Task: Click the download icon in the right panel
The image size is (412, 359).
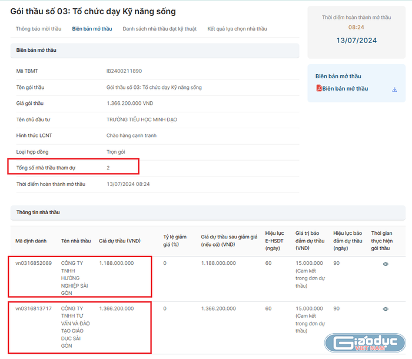Action: 394,89
